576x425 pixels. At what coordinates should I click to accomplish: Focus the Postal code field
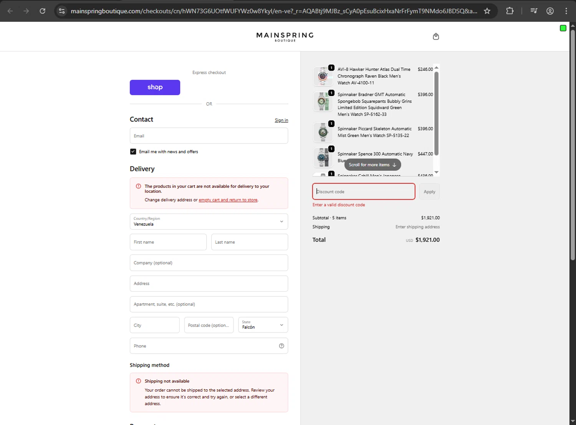click(x=209, y=325)
